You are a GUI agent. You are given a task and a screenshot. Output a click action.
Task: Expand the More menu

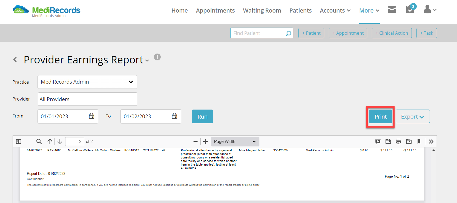369,10
